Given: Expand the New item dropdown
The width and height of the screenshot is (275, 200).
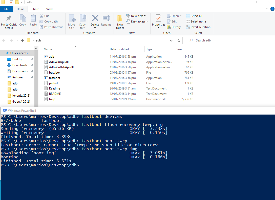Looking at the screenshot, I should 136,16.
